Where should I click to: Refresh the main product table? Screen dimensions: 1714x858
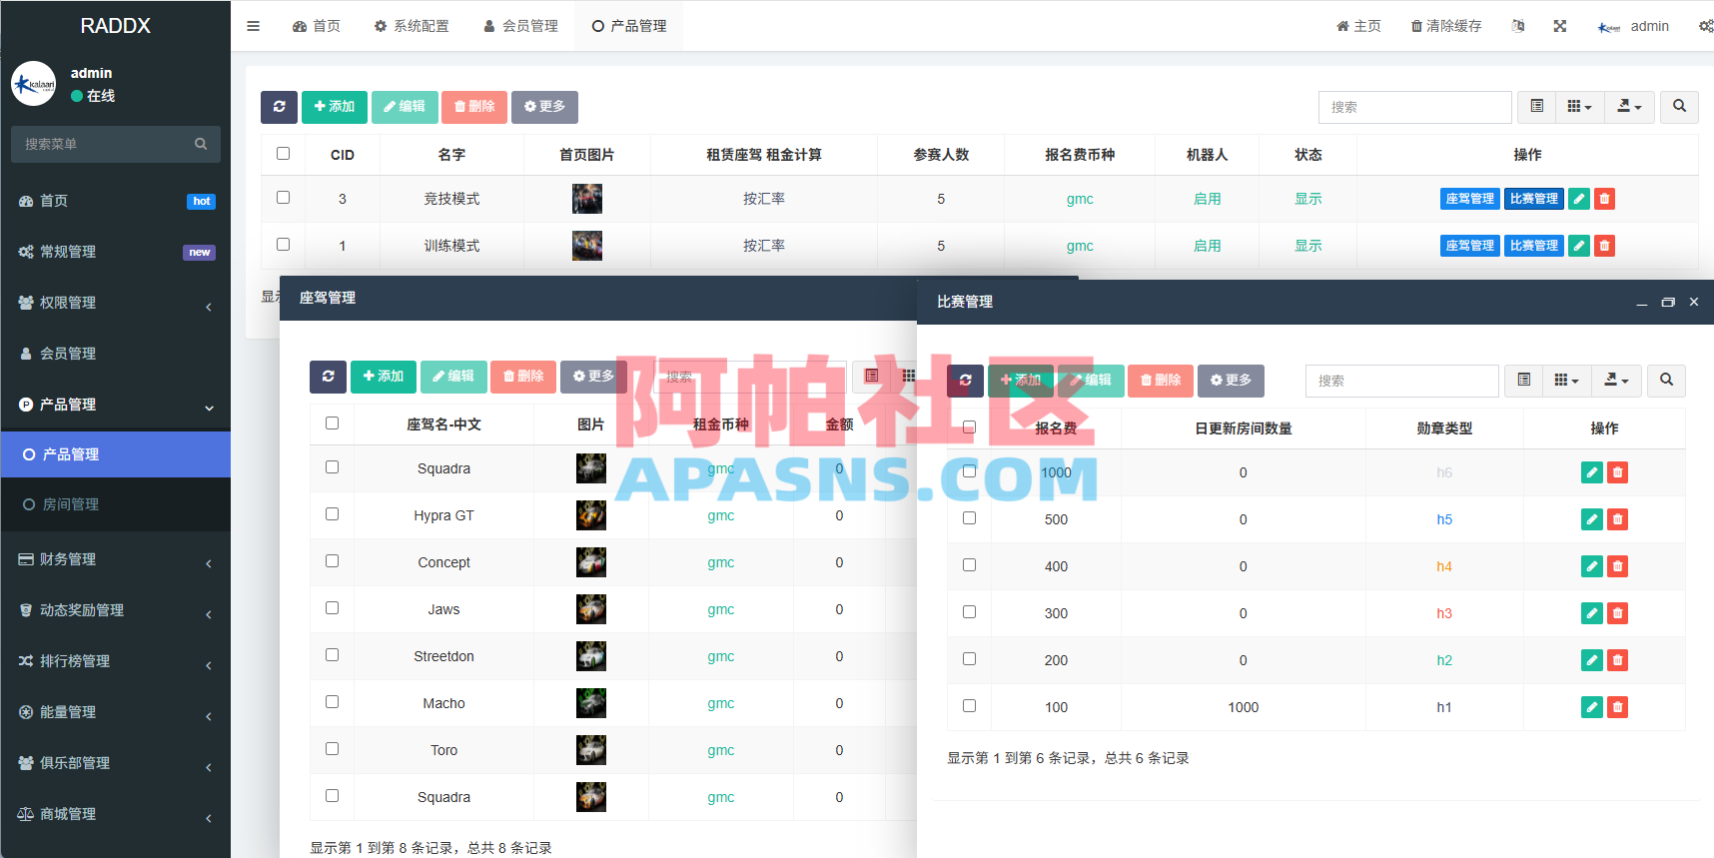279,107
